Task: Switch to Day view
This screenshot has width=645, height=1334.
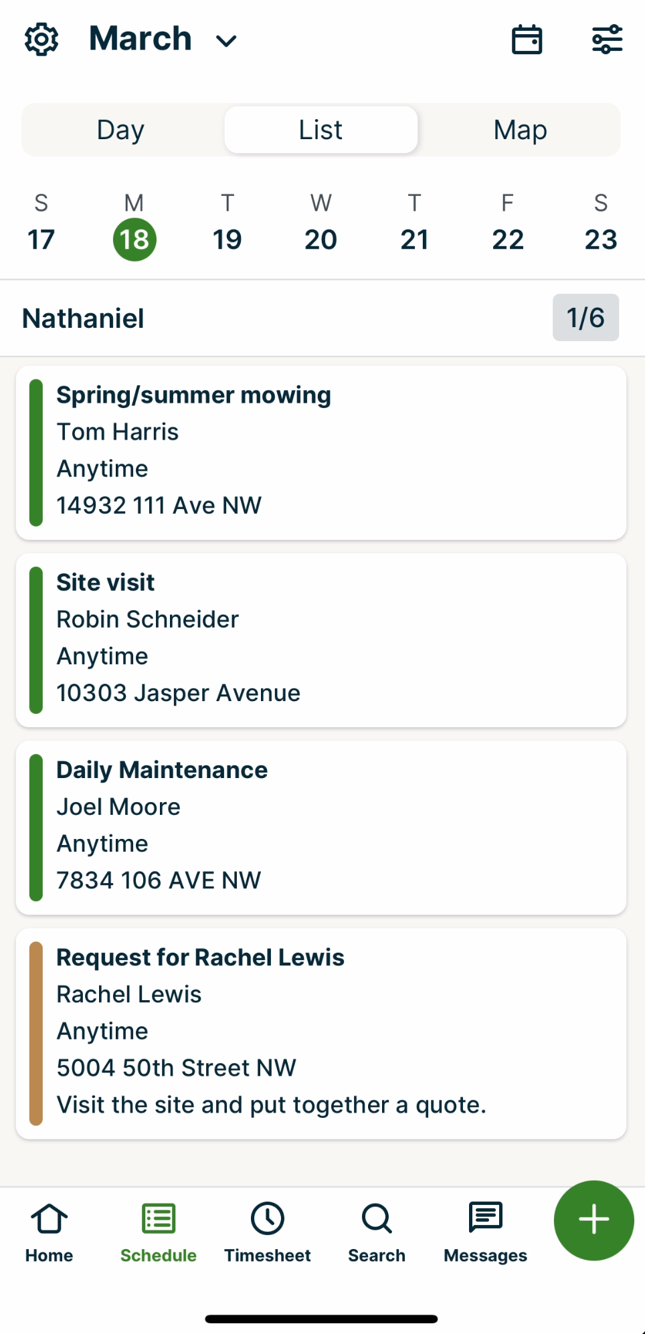Action: pos(120,129)
